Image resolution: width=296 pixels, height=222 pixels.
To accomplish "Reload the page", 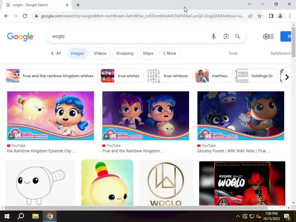I will pos(25,16).
